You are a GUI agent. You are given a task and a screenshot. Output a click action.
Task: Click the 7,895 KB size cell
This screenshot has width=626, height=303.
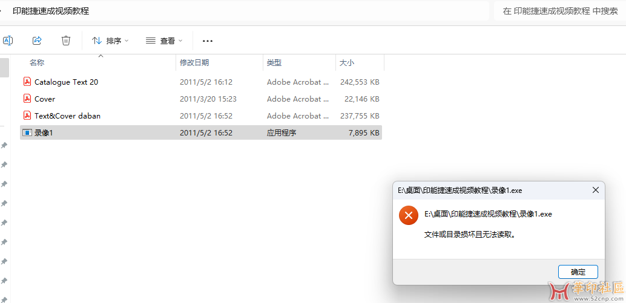coord(364,133)
